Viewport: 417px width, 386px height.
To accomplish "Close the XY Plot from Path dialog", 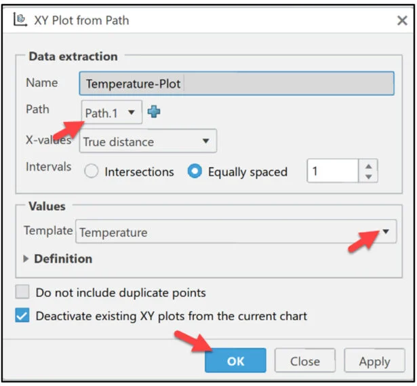I will 401,20.
